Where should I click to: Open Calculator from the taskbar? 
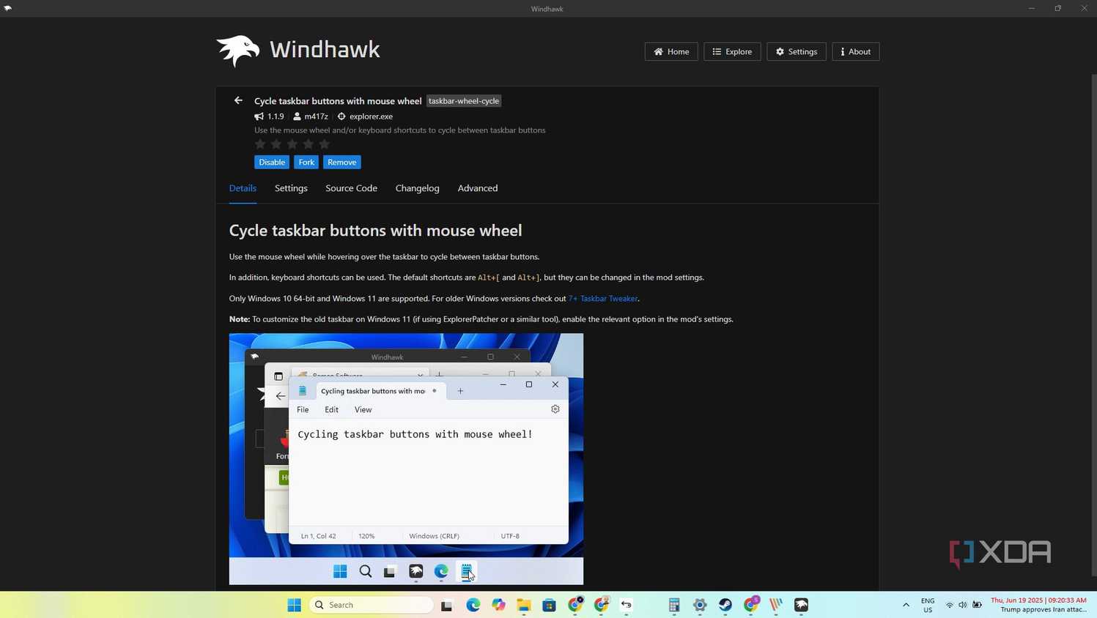click(674, 605)
